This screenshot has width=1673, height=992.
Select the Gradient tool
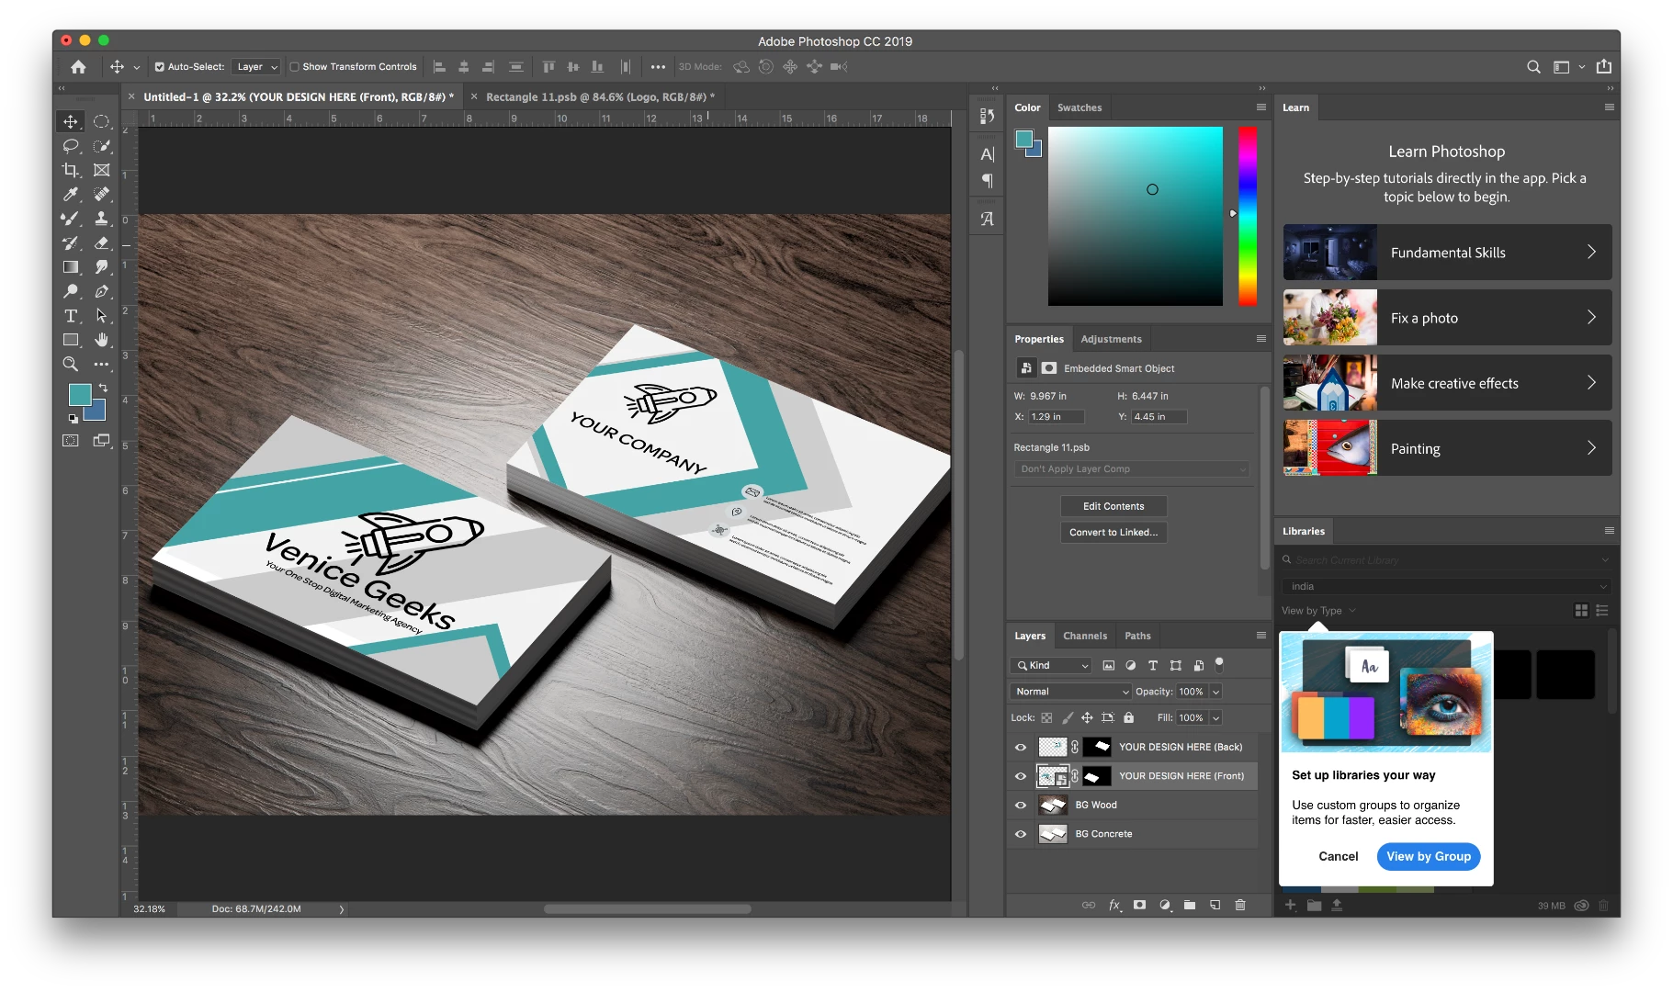point(71,267)
